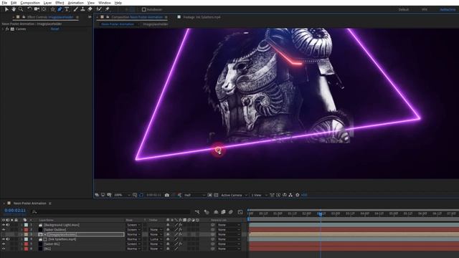
Task: Reset the Curves effect
Action: (55, 29)
